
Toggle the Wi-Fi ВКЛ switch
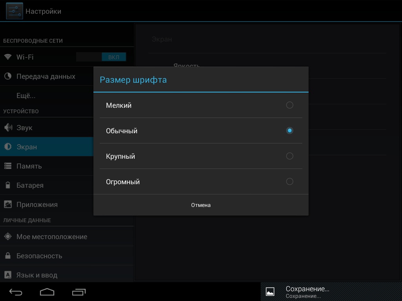[101, 57]
